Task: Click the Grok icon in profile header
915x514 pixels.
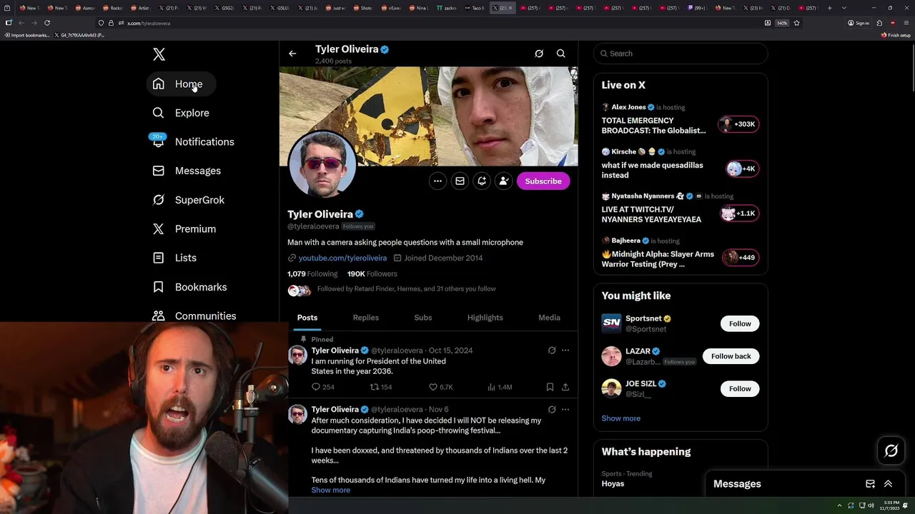Action: point(539,54)
